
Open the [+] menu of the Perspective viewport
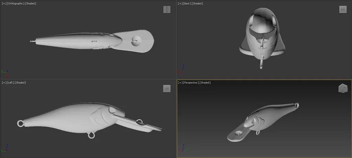coord(179,83)
